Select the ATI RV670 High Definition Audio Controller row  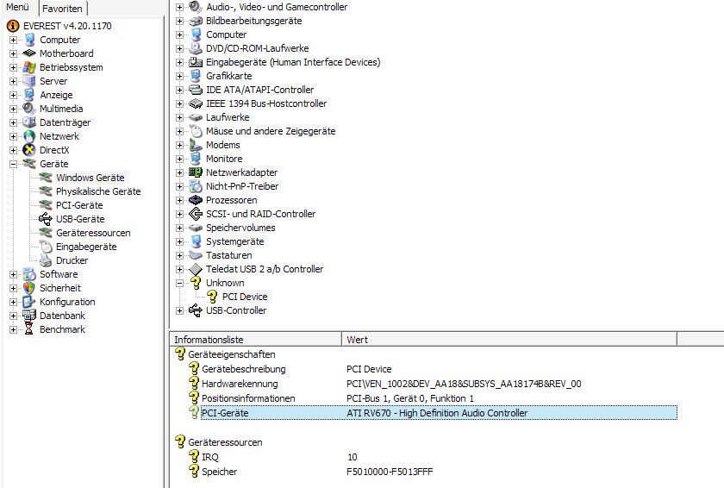[439, 413]
